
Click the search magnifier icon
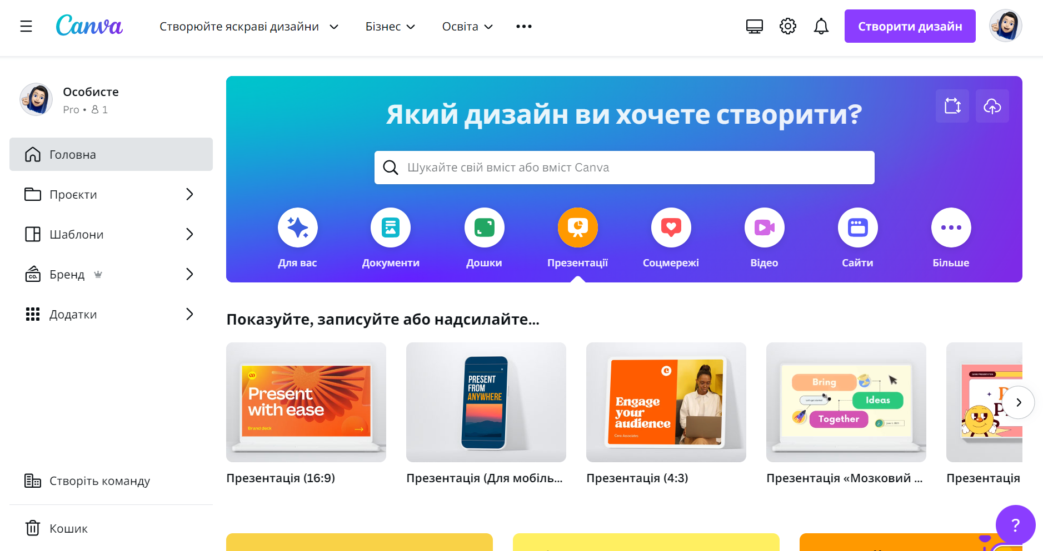391,168
